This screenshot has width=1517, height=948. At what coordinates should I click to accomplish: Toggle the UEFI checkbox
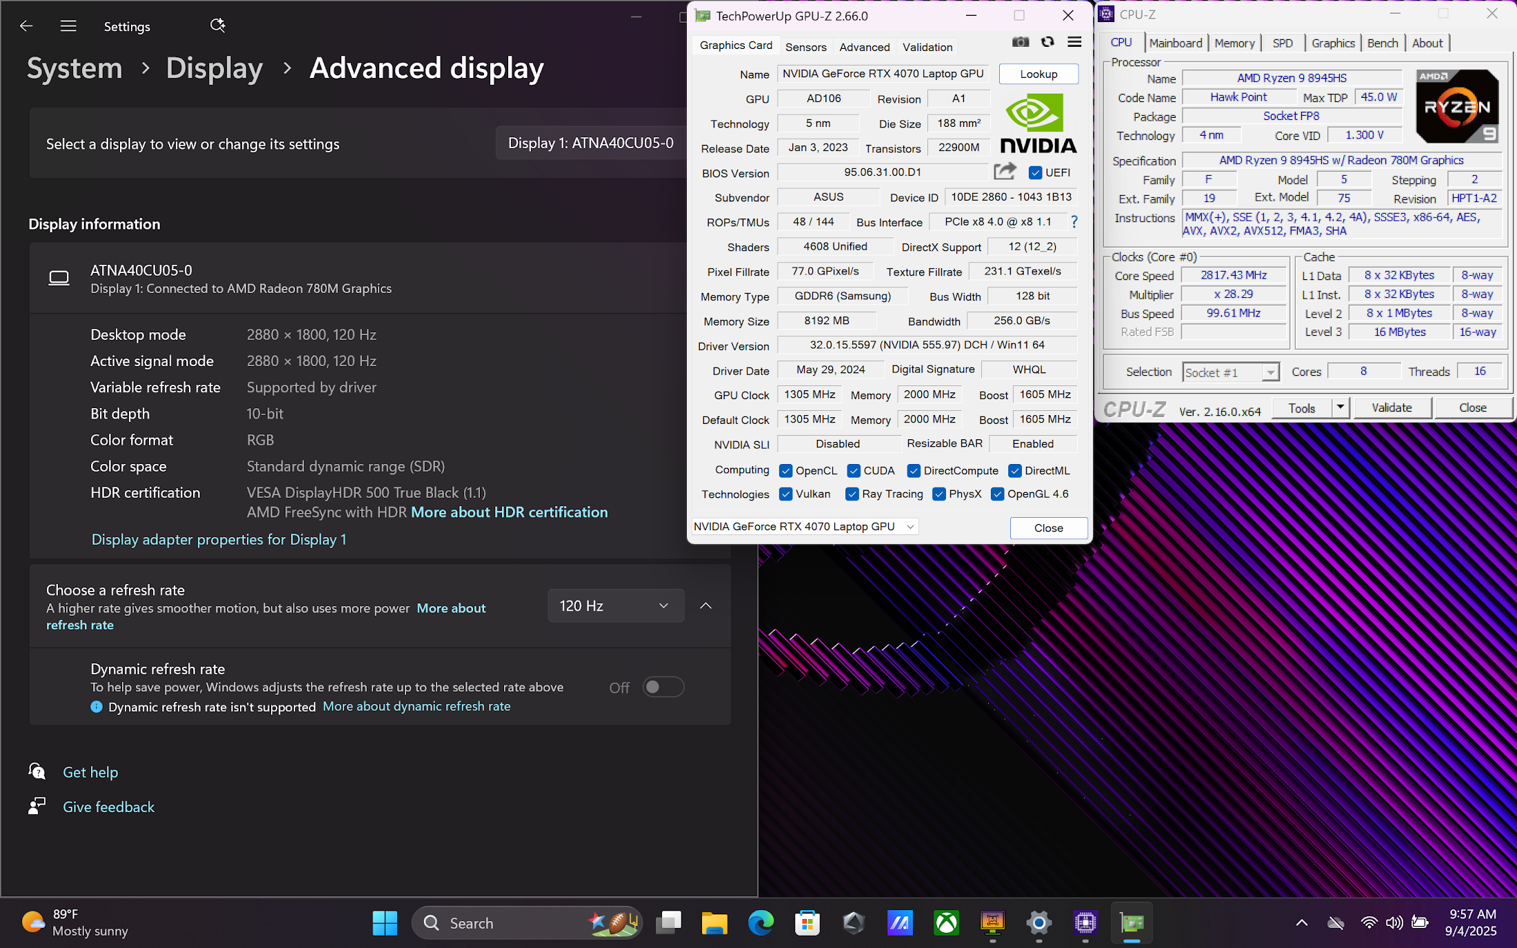tap(1035, 172)
